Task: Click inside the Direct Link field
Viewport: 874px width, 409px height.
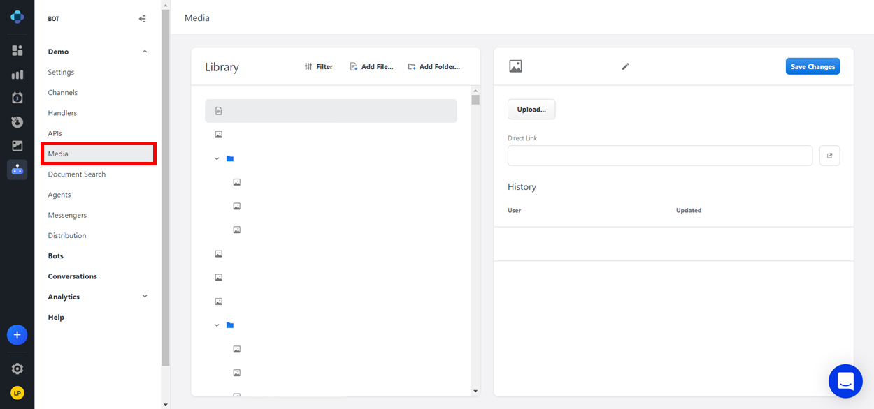Action: 659,156
